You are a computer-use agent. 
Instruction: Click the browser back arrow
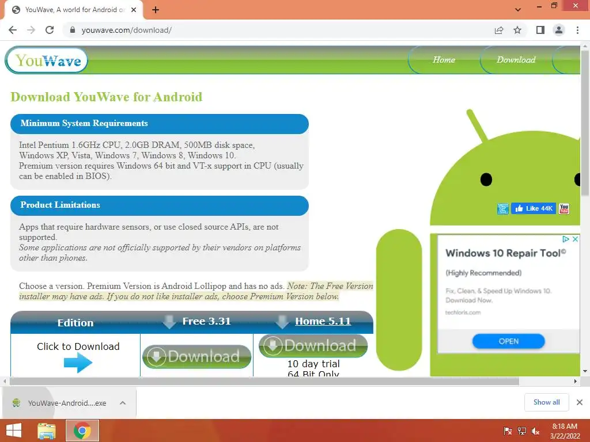pyautogui.click(x=13, y=30)
